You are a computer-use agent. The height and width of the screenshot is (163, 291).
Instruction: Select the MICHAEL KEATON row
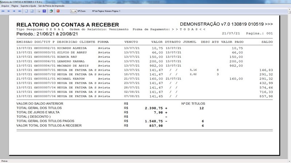coord(144,79)
